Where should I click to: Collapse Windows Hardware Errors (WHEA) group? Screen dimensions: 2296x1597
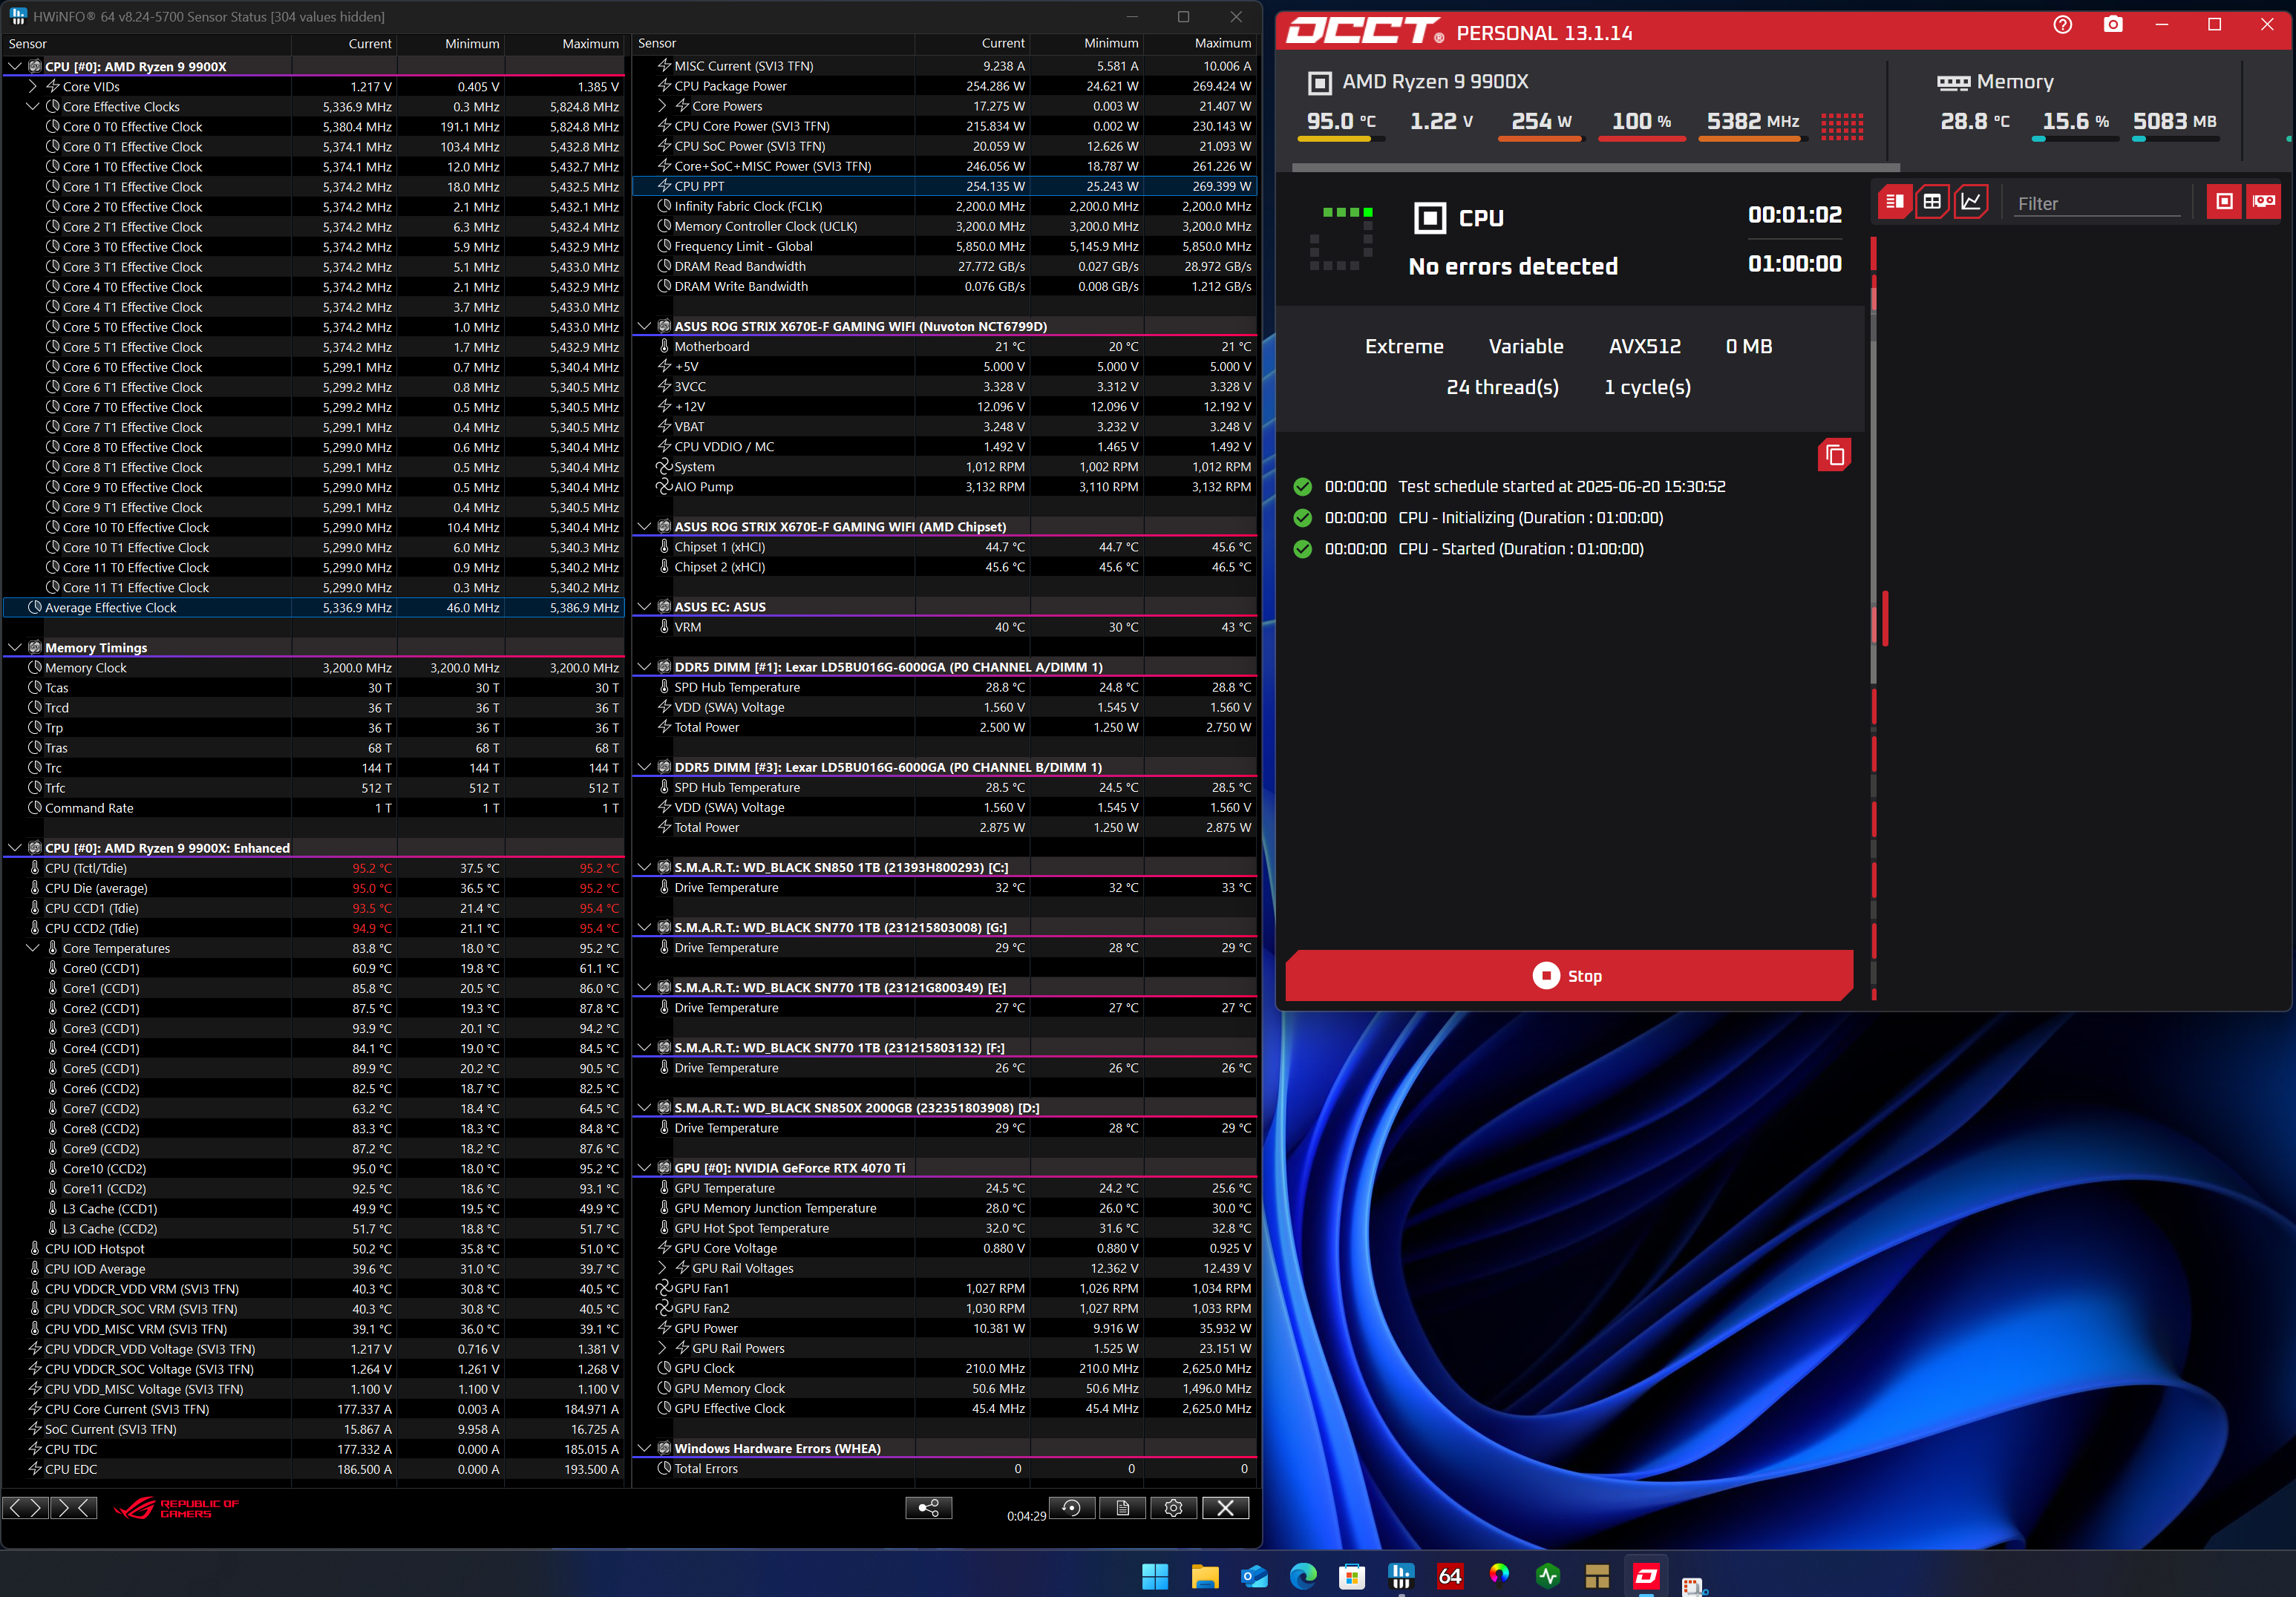[644, 1448]
